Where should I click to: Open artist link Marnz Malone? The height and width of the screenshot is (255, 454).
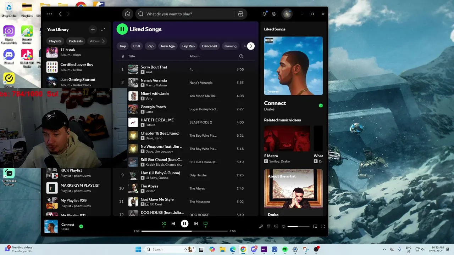point(156,85)
